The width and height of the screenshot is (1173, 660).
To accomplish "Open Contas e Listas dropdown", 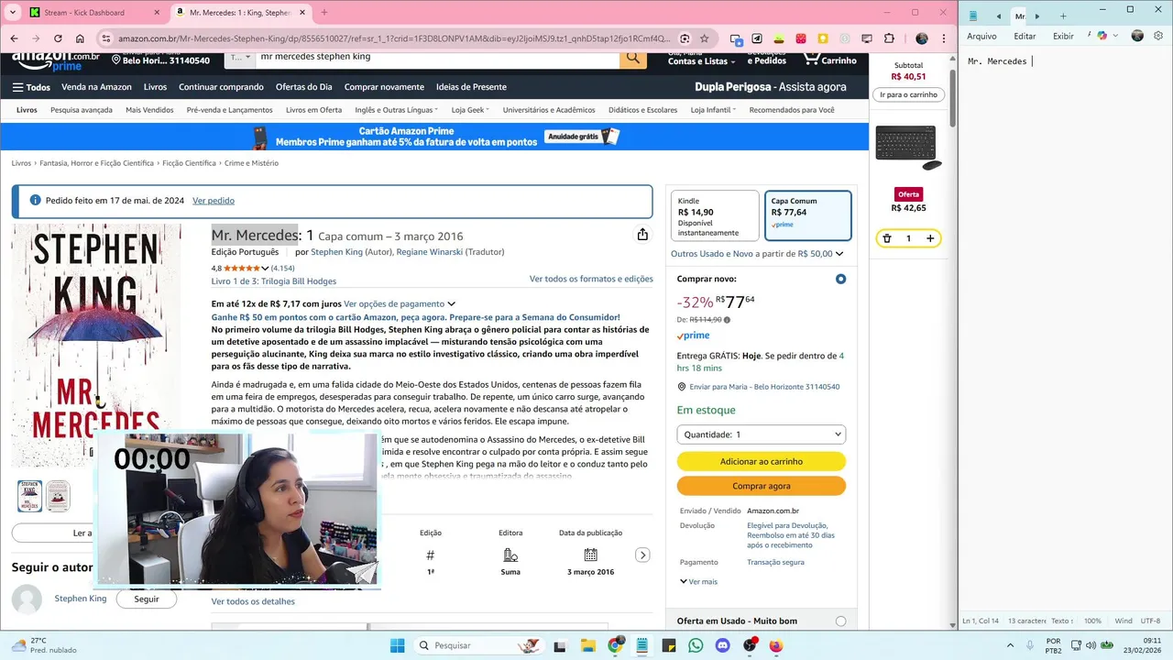I will tap(702, 58).
